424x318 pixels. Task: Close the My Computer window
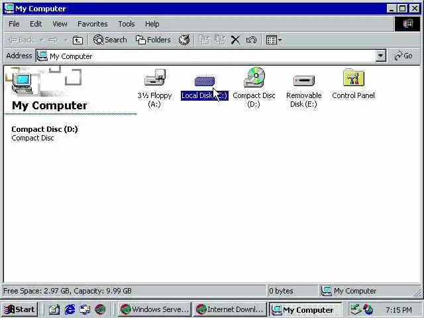(415, 9)
